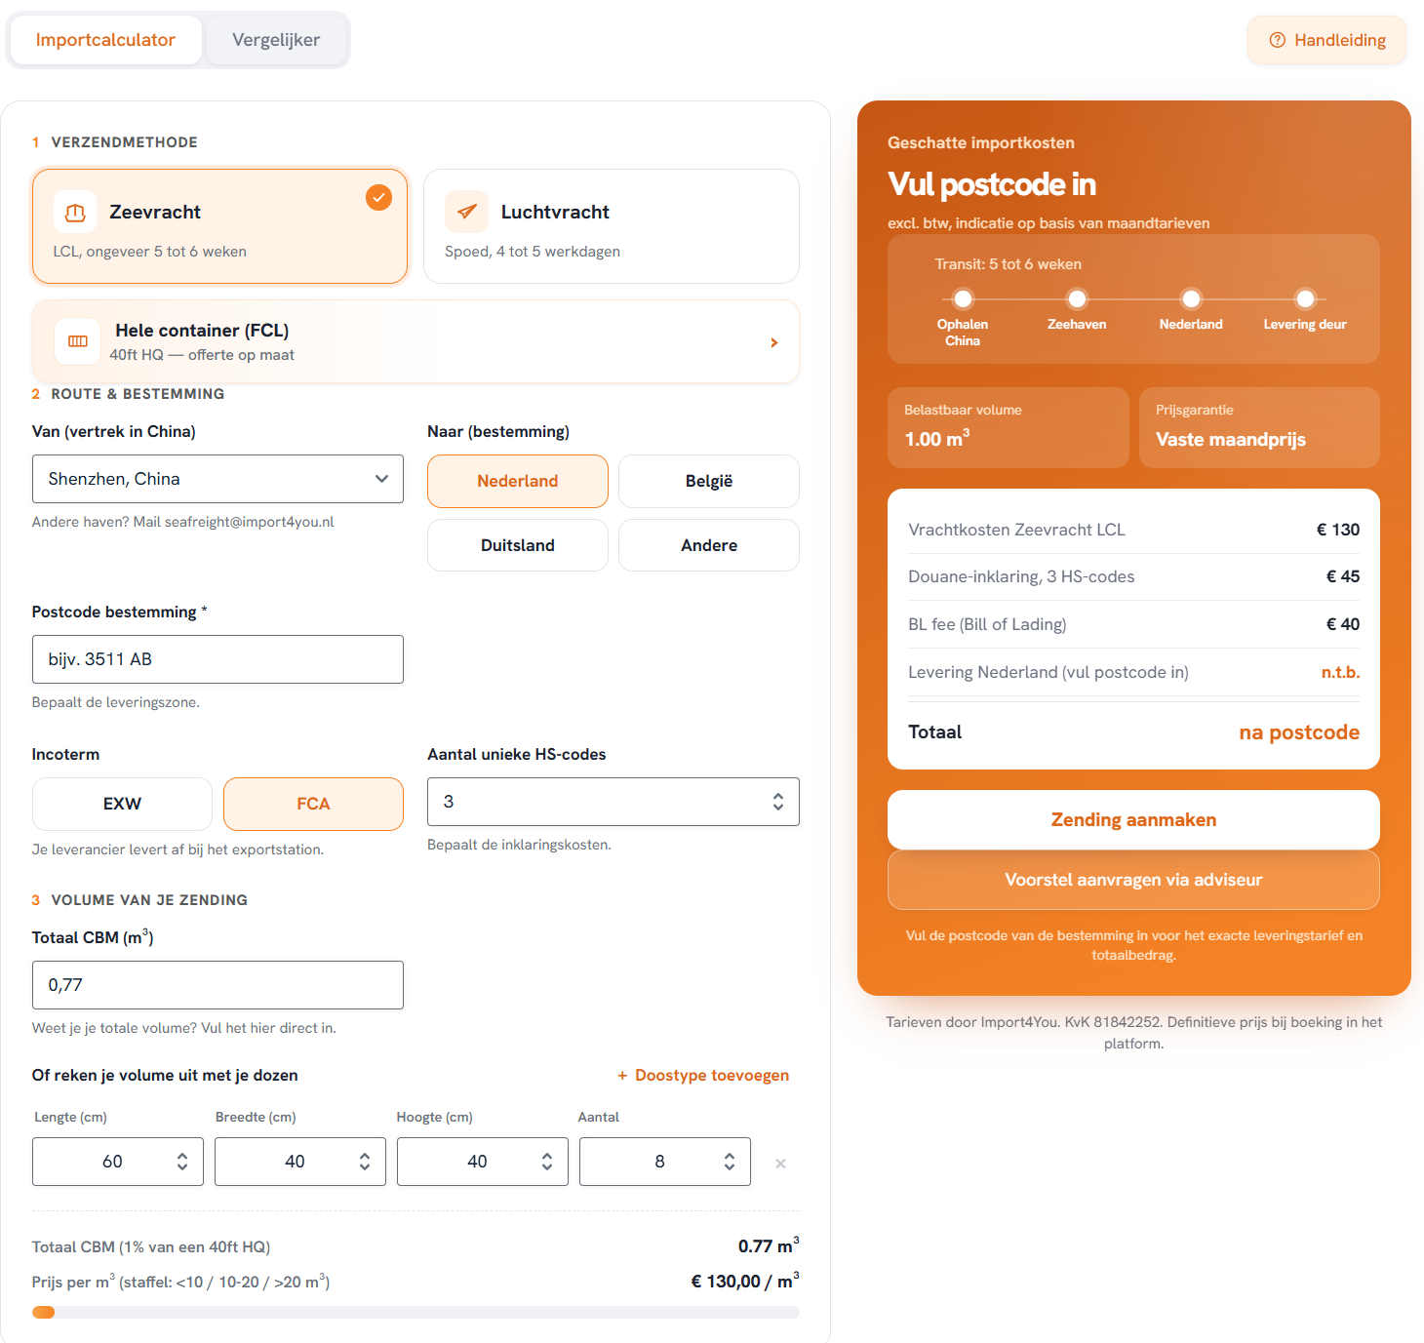
Task: Click the Belastbaar volume 1.00 m³ tile
Action: (1008, 427)
